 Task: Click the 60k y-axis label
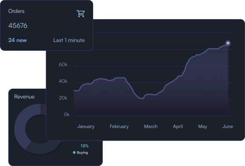(63, 64)
